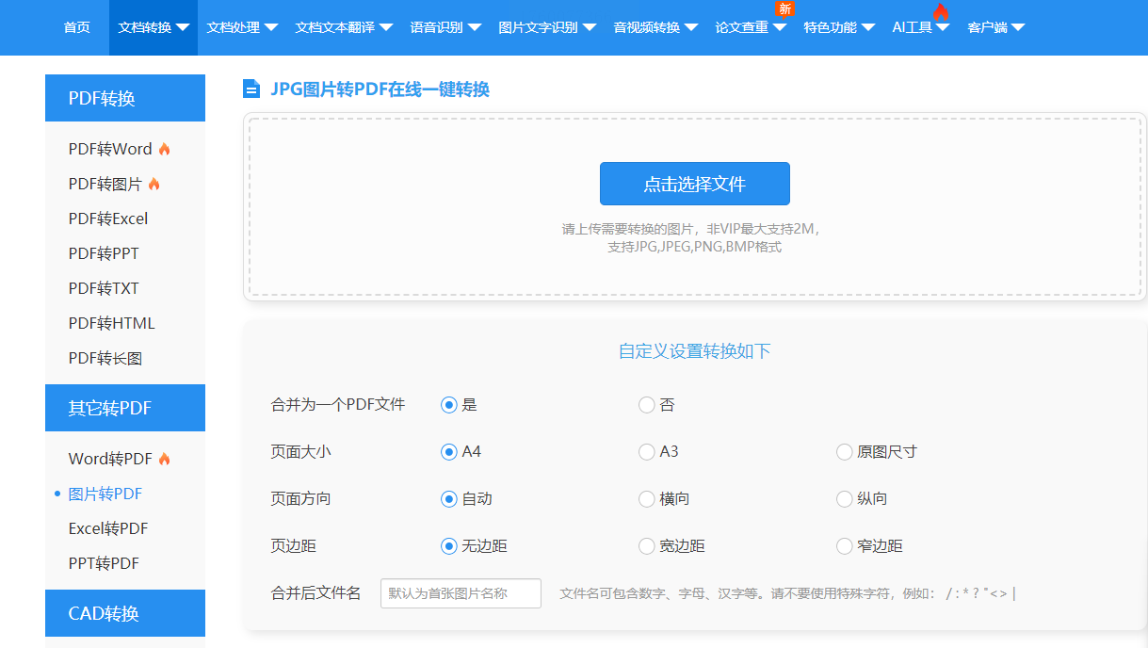Open the PDF转Excel link in sidebar
The width and height of the screenshot is (1148, 648).
click(x=108, y=219)
